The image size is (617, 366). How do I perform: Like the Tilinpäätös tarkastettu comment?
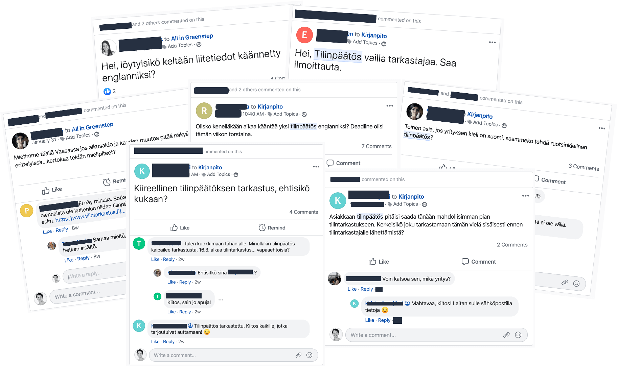[155, 341]
